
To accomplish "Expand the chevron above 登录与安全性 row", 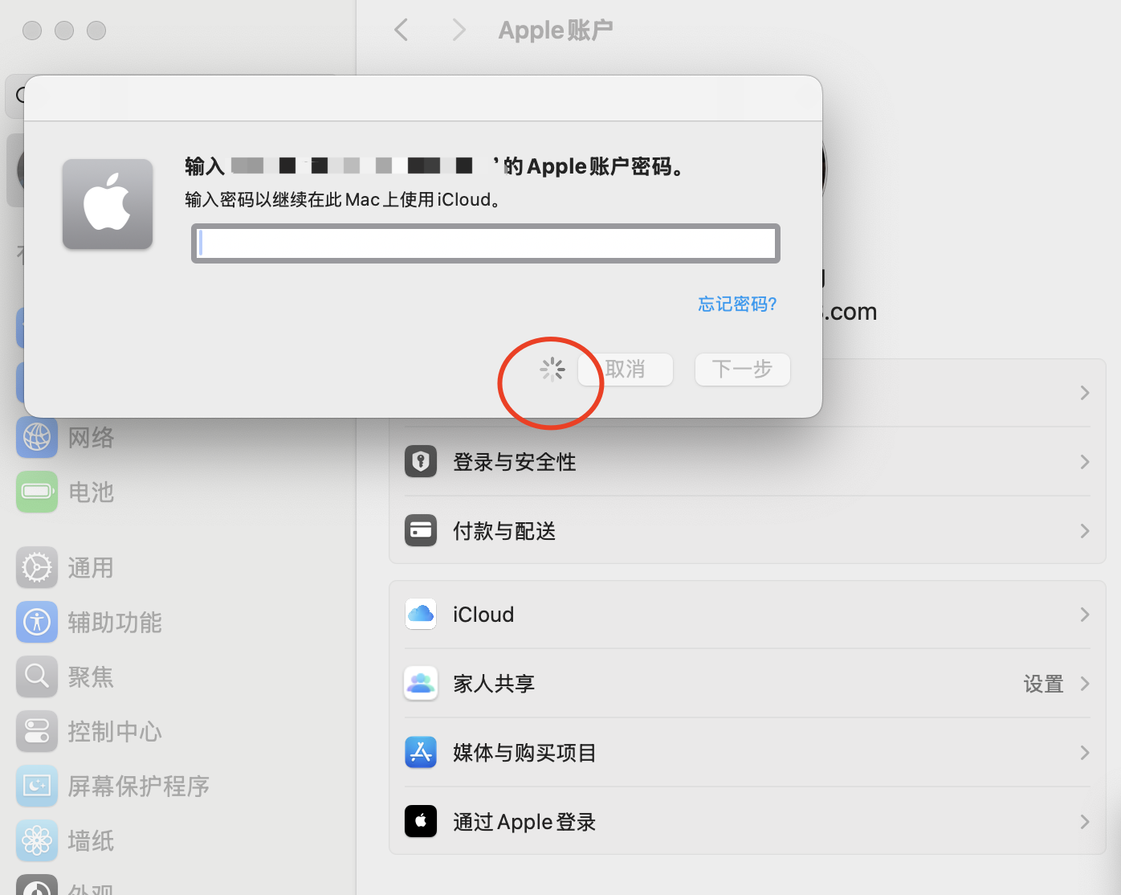I will (x=1085, y=393).
